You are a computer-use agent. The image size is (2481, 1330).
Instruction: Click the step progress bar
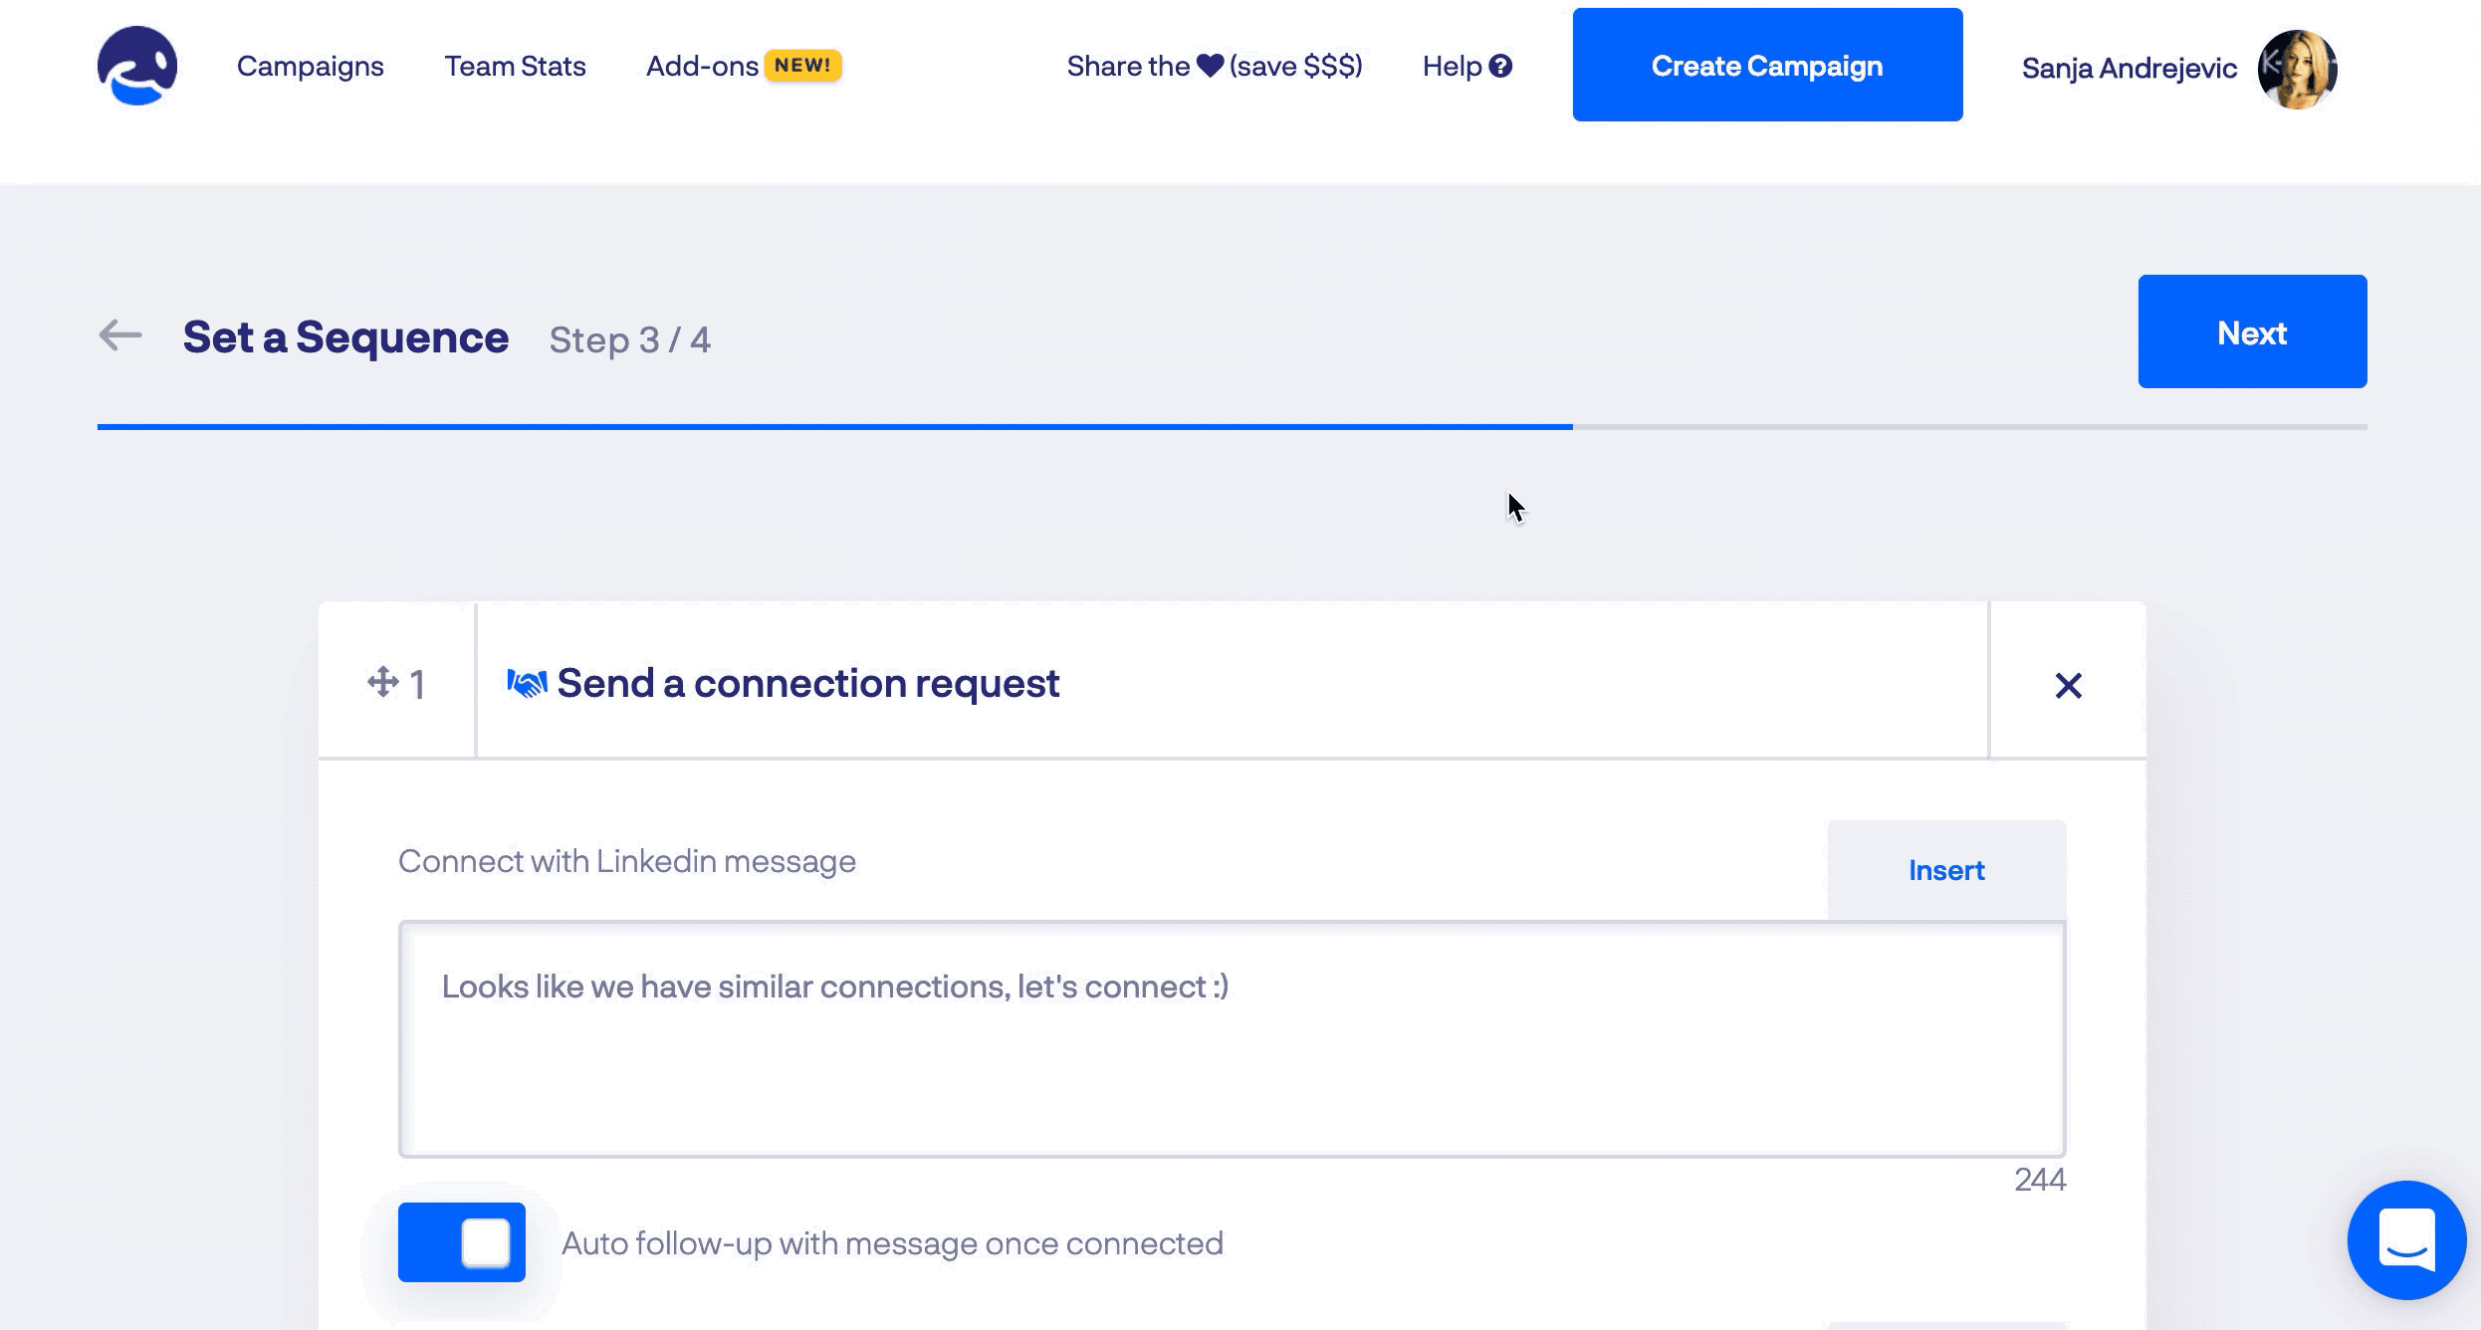click(1233, 427)
